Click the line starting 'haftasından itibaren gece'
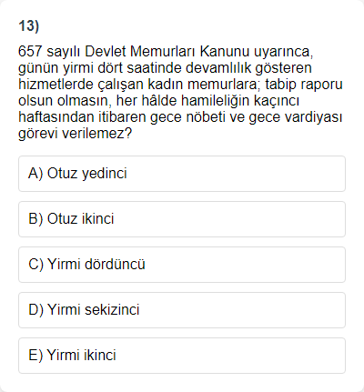 point(180,117)
